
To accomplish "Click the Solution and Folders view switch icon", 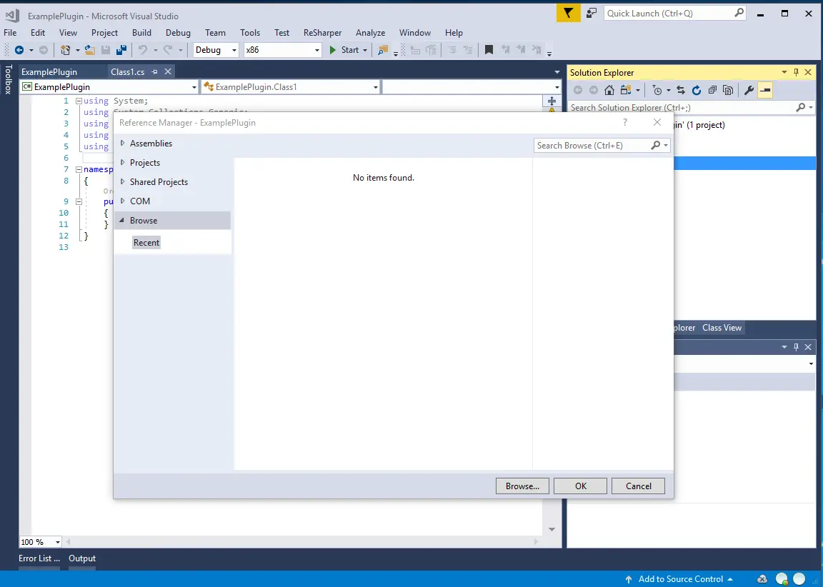I will (x=625, y=90).
